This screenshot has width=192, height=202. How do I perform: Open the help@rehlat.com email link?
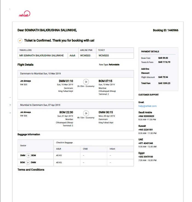(x=147, y=106)
